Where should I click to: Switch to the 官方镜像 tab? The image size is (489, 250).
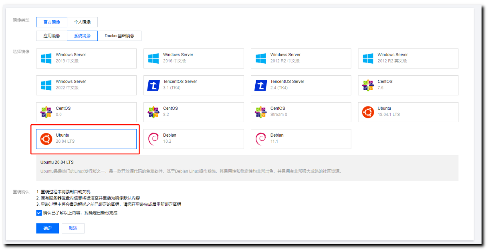(51, 22)
